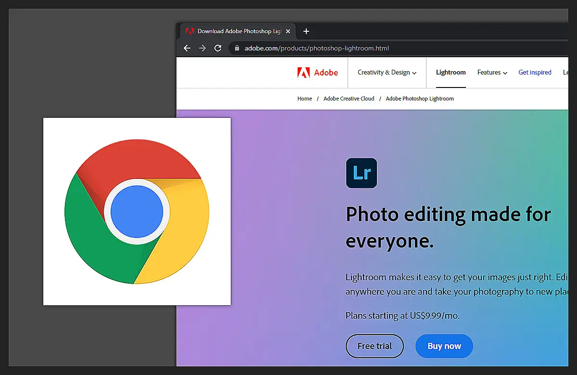
Task: Open the Adobe Creative Cloud breadcrumb link
Action: coord(349,99)
